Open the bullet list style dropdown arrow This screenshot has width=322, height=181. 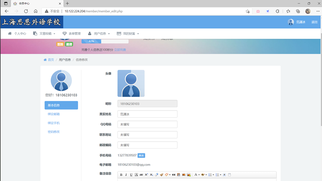221,175
